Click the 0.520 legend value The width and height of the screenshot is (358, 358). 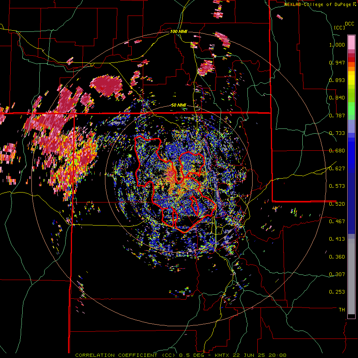coord(337,204)
